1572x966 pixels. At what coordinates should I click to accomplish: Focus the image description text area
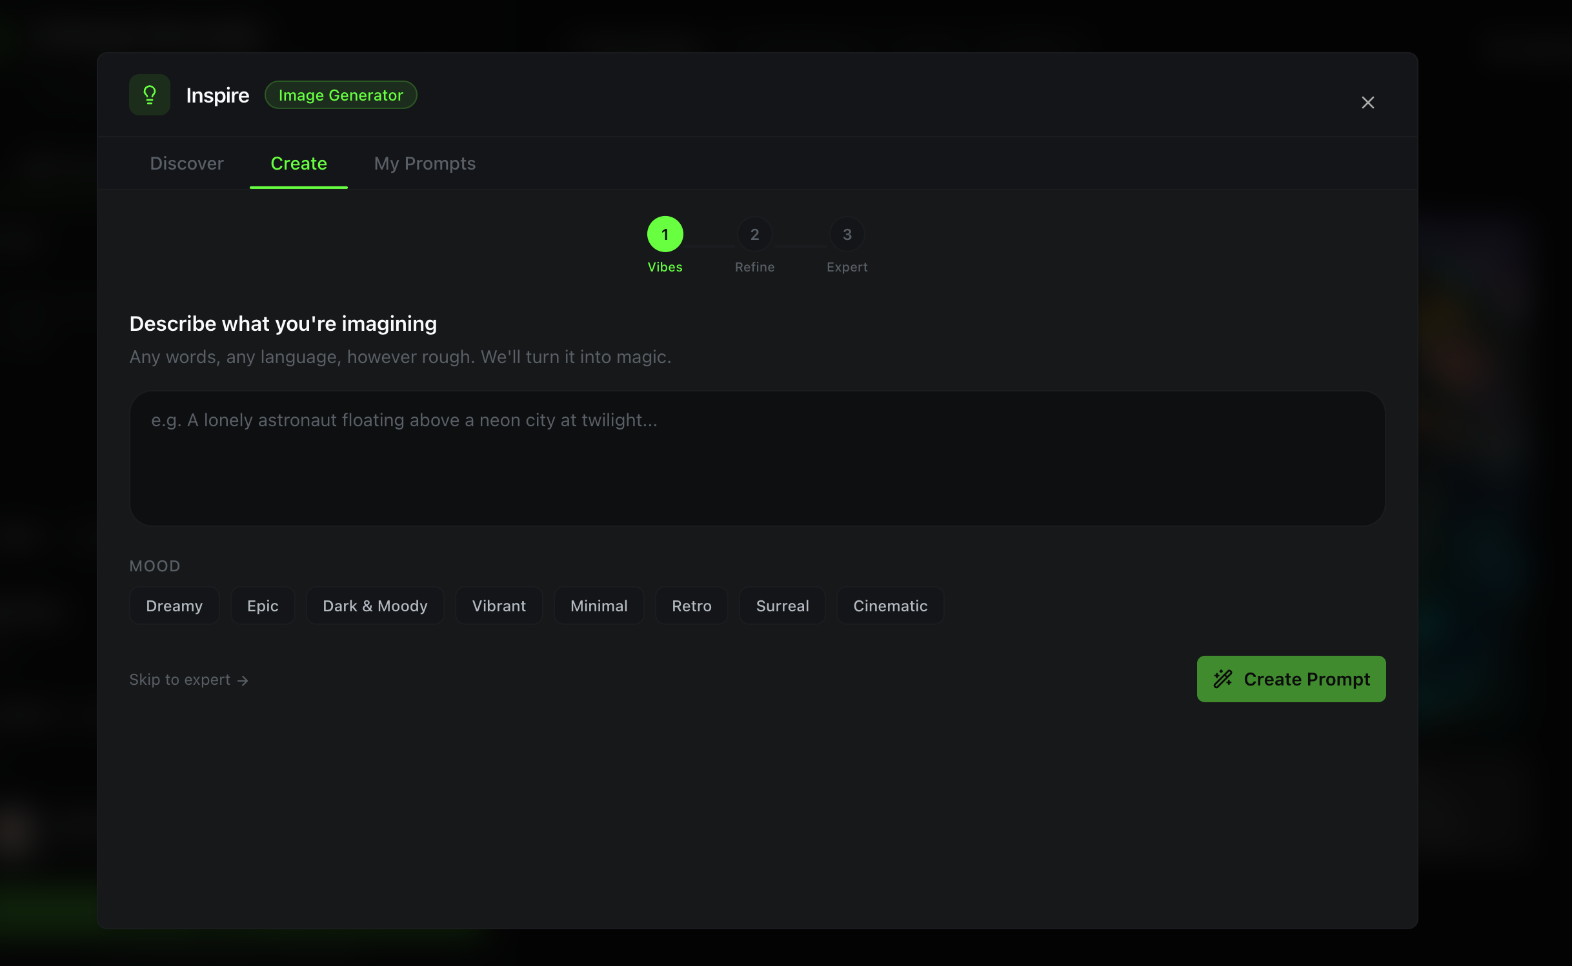[757, 458]
